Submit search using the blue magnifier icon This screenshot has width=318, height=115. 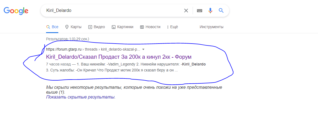pos(221,11)
